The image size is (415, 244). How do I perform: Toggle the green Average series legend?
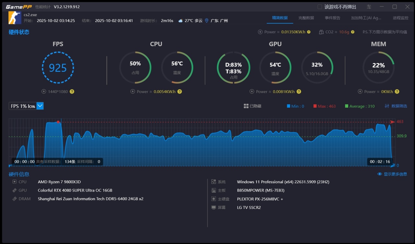(360, 106)
